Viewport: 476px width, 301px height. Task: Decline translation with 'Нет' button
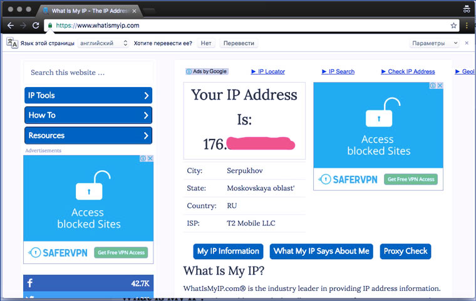click(206, 43)
